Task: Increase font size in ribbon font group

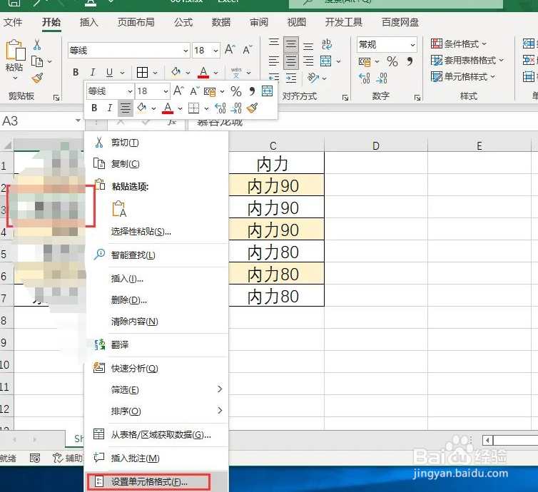Action: (x=230, y=50)
